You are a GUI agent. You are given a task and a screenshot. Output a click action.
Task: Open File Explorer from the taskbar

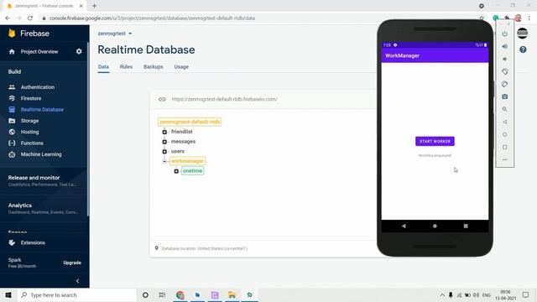click(232, 294)
